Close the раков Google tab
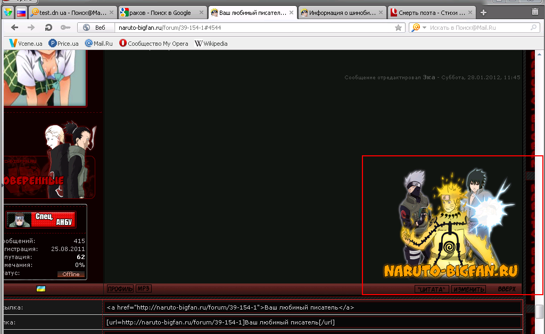The width and height of the screenshot is (545, 334). coord(201,13)
